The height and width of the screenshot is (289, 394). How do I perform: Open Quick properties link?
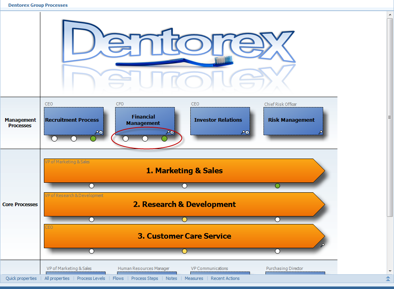[x=21, y=278]
